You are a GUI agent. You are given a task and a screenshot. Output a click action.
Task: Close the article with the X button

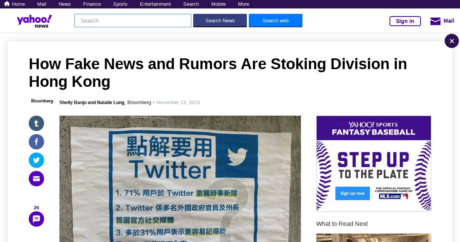coord(452,41)
